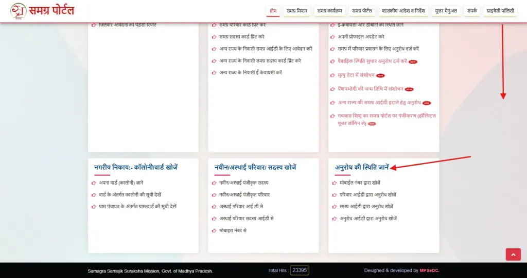
Task: Open परिवार प्रवासन के लिए अनुरोध दर्ज करें link
Action: (x=378, y=49)
